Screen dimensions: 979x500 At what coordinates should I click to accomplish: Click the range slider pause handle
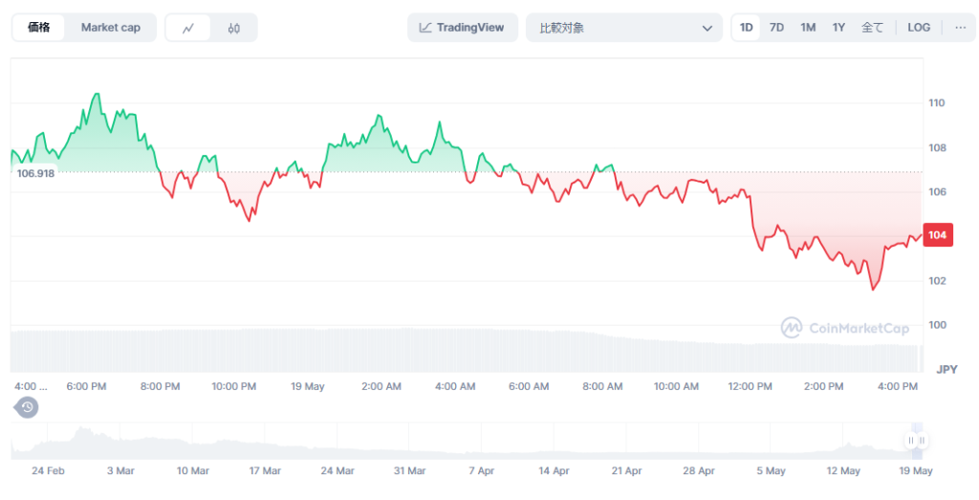916,441
